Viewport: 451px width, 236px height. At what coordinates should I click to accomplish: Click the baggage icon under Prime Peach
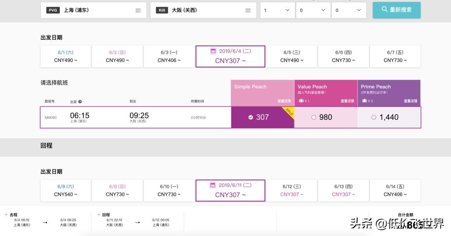pos(364,101)
